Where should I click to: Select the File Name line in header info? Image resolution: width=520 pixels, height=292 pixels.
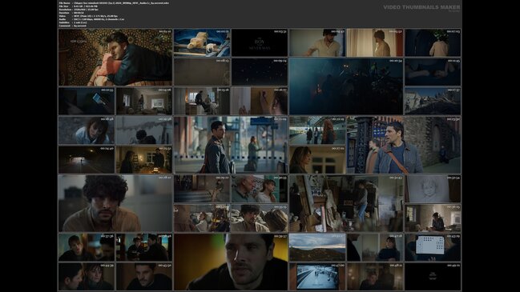(114, 3)
